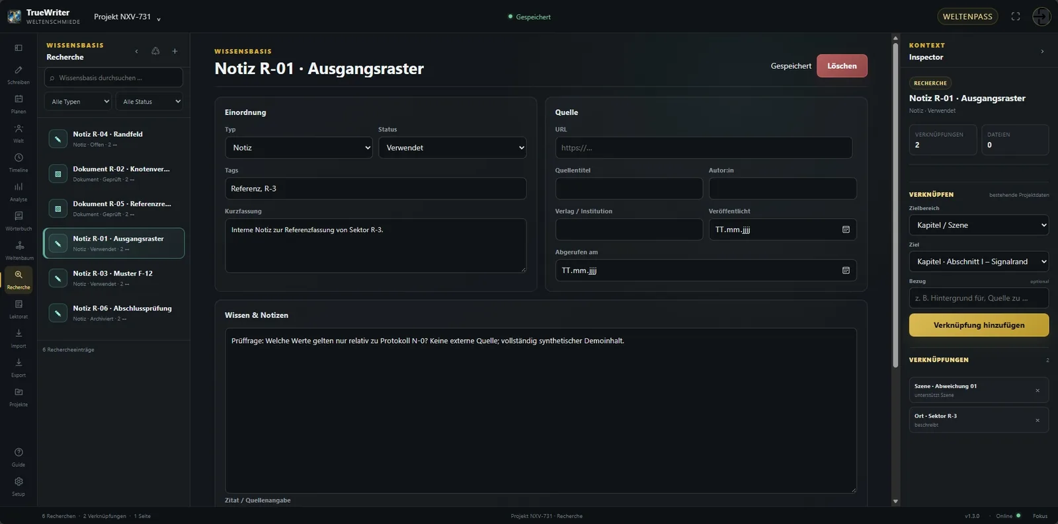1058x524 pixels.
Task: Open the Projekte section
Action: (19, 396)
